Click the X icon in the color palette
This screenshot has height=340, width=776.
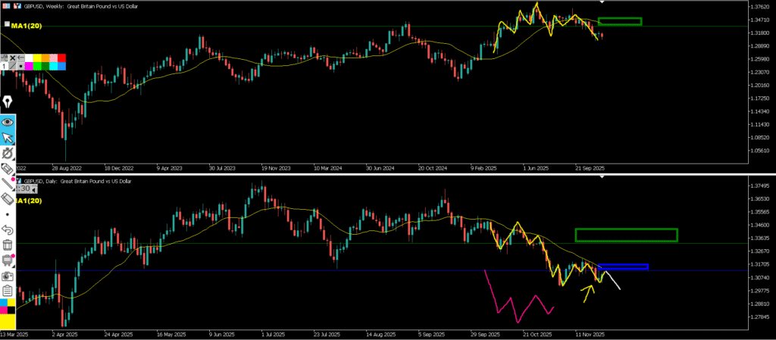click(x=13, y=58)
